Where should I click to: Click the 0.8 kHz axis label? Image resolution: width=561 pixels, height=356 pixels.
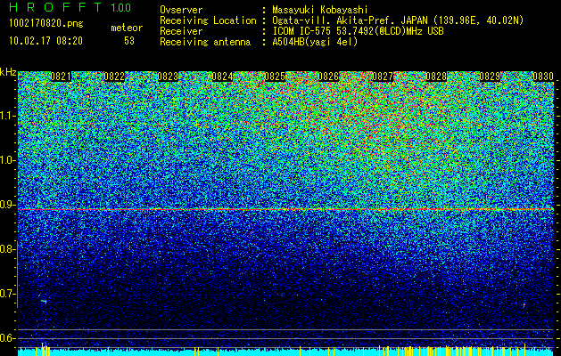click(7, 249)
